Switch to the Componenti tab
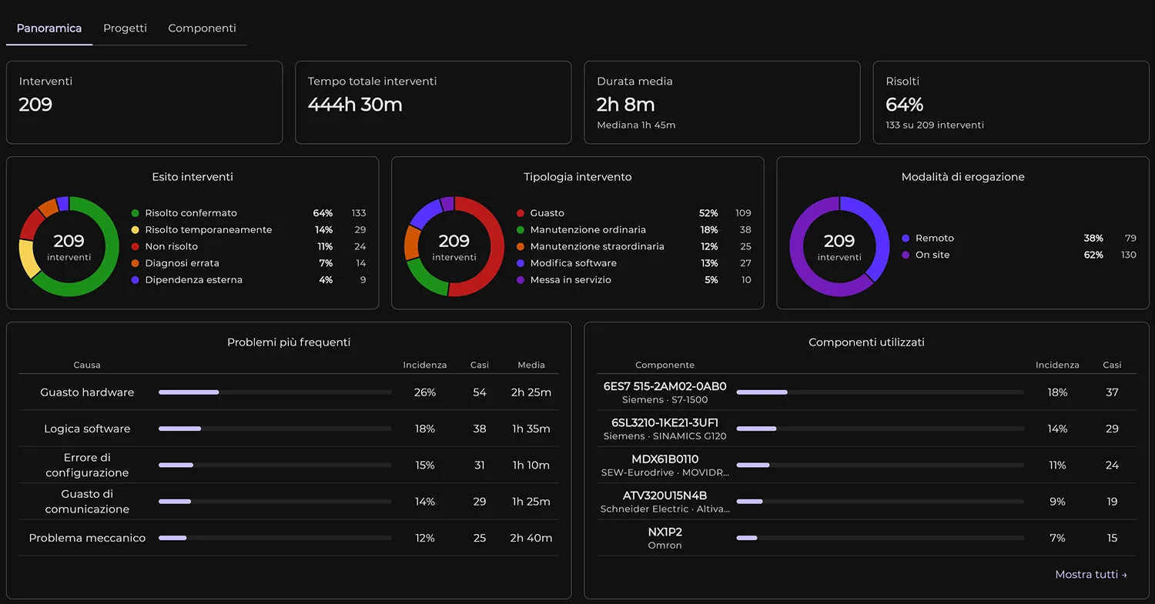1155x604 pixels. pos(202,28)
